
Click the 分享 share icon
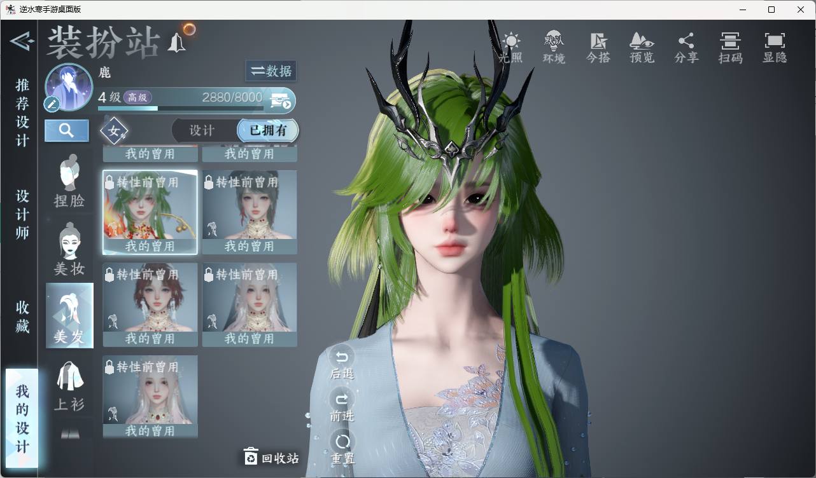tap(686, 48)
